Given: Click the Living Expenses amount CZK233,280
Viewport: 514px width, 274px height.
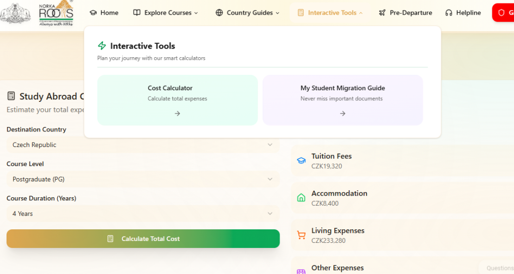Looking at the screenshot, I should tap(328, 240).
